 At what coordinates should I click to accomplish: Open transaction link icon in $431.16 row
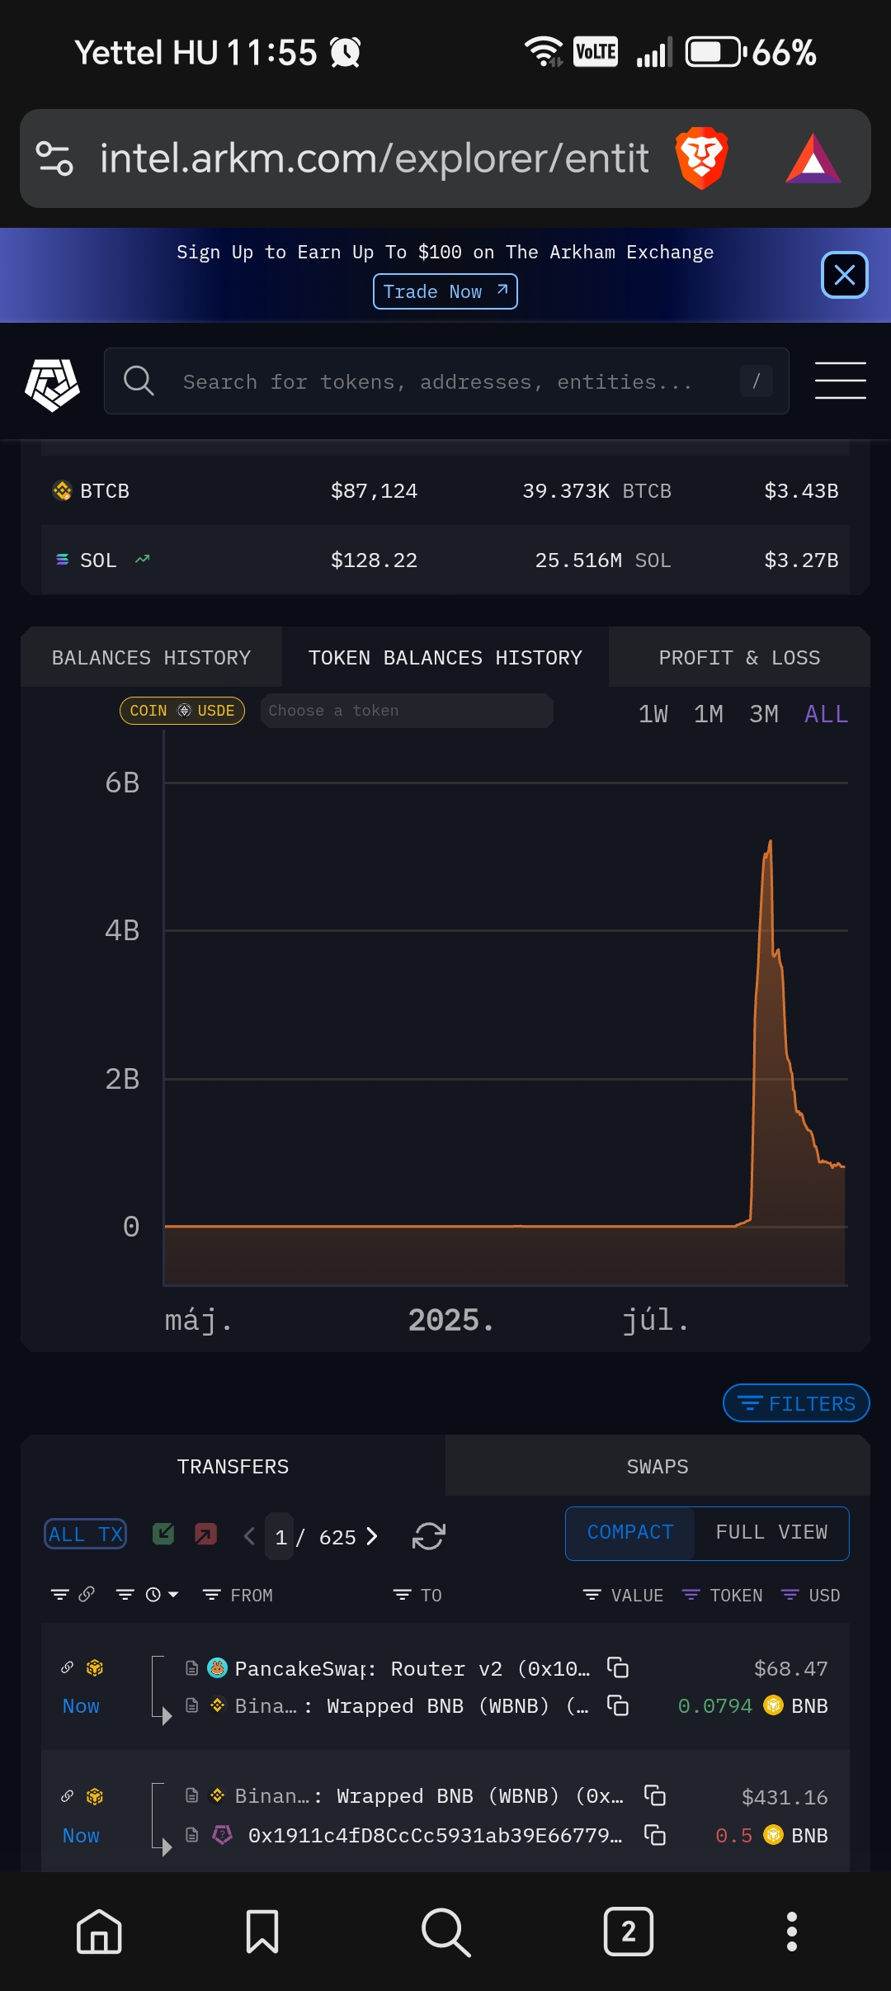point(68,1796)
